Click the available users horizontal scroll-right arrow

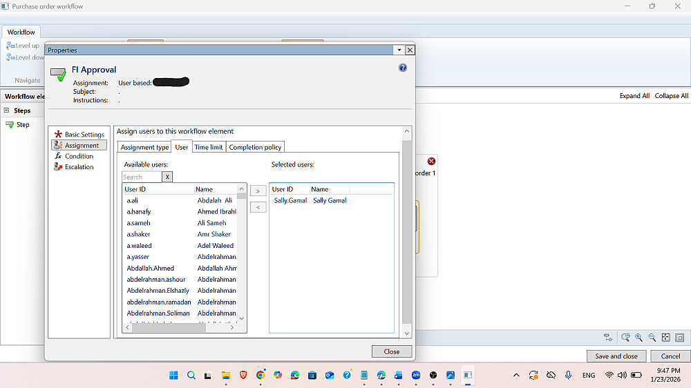tap(232, 327)
